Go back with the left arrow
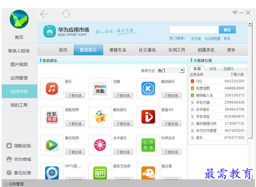 (44, 14)
